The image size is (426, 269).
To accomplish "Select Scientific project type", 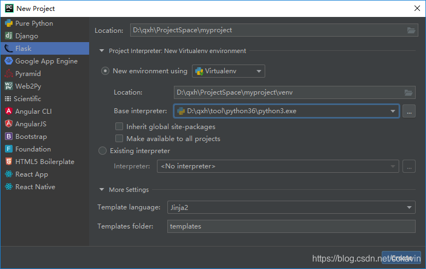I will pyautogui.click(x=45, y=98).
